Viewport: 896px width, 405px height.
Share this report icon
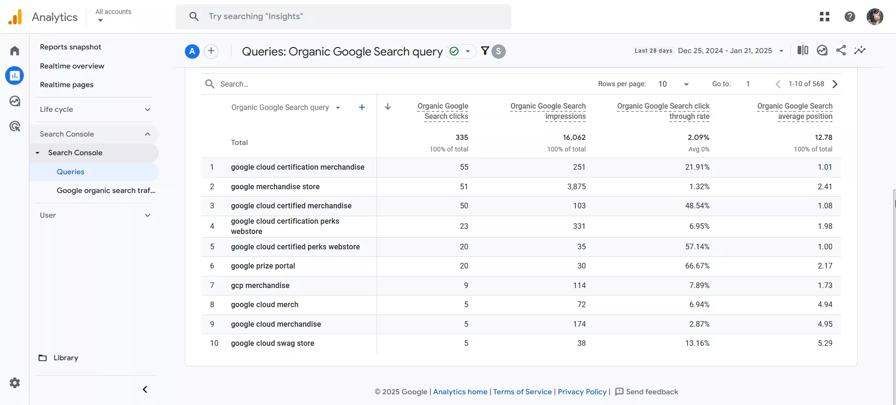click(841, 50)
